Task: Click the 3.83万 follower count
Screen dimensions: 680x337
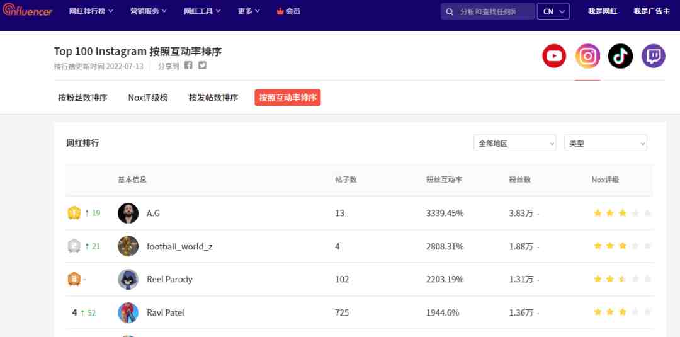Action: coord(521,213)
